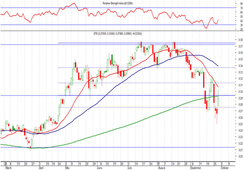Select the 0.24 price axis label

coord(241,131)
